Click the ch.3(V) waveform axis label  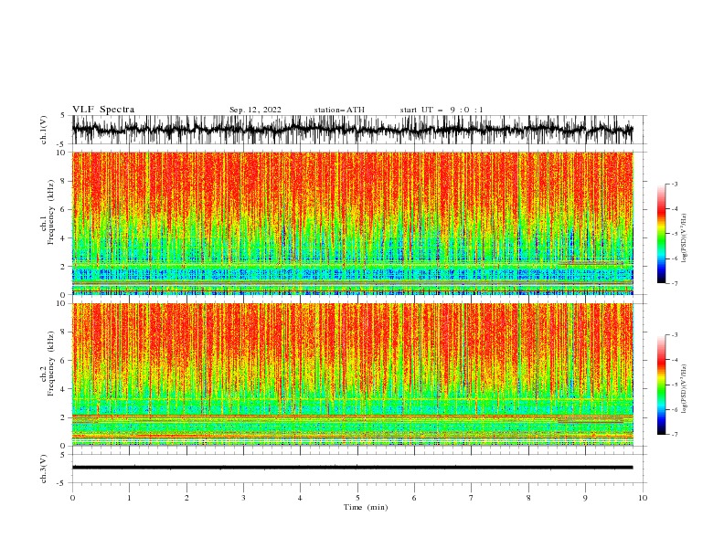pyautogui.click(x=44, y=469)
